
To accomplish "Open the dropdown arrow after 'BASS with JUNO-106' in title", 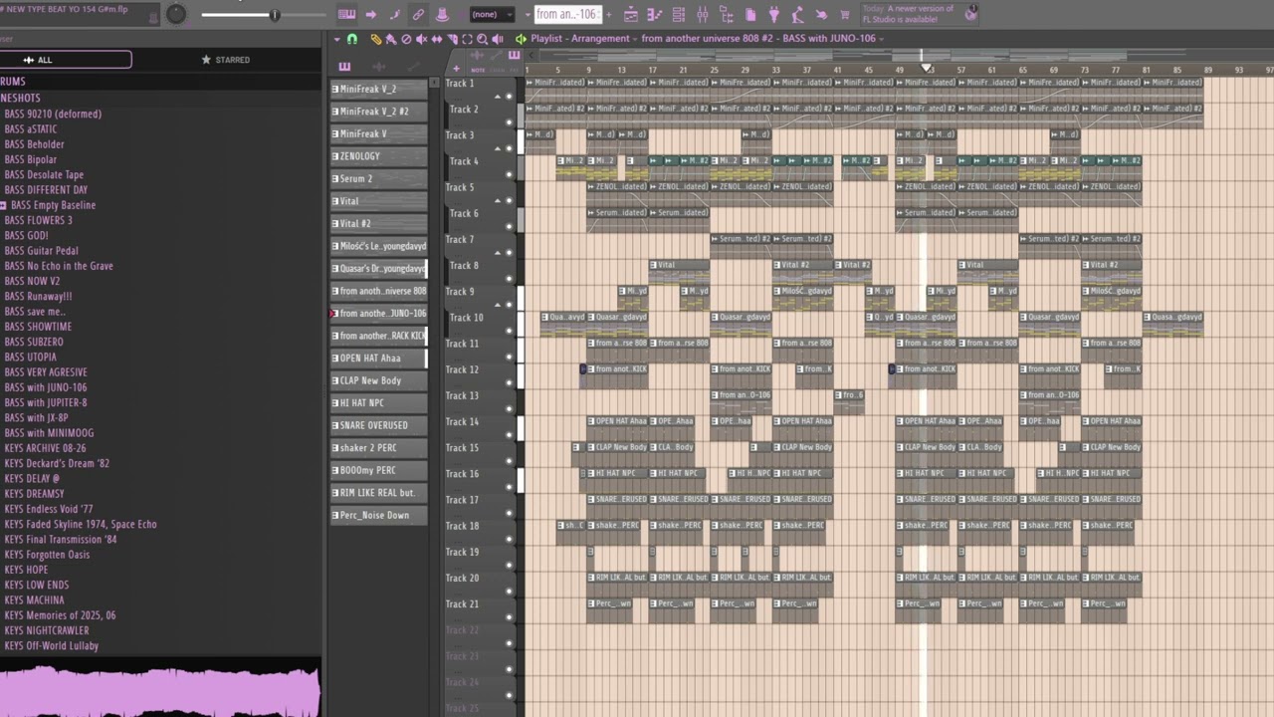I will [881, 40].
